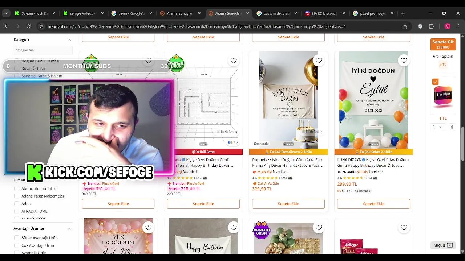Open the İyi Ki Doğdun Eylül banner image

coord(373,100)
